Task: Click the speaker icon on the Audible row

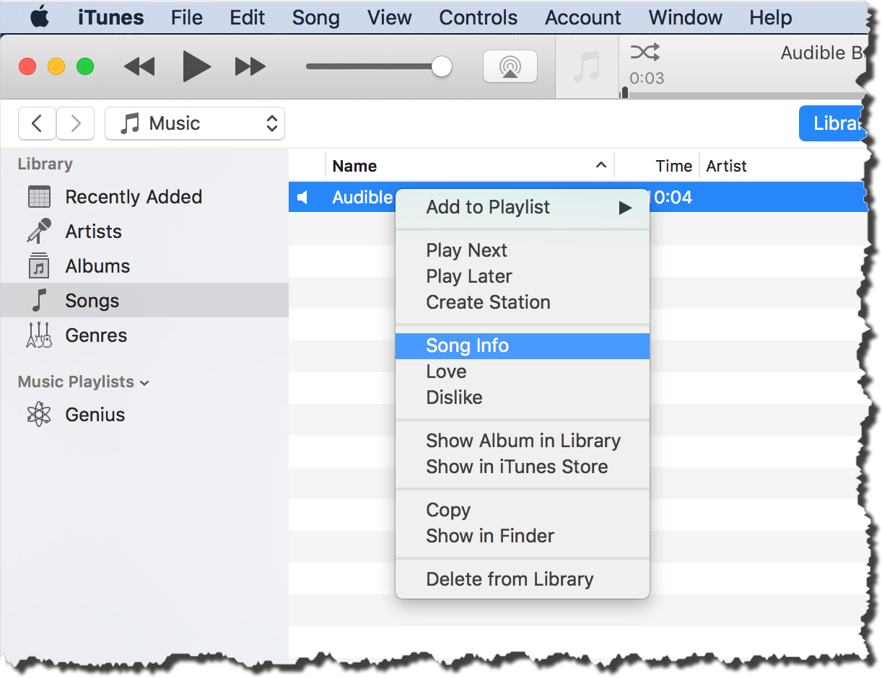Action: 303,197
